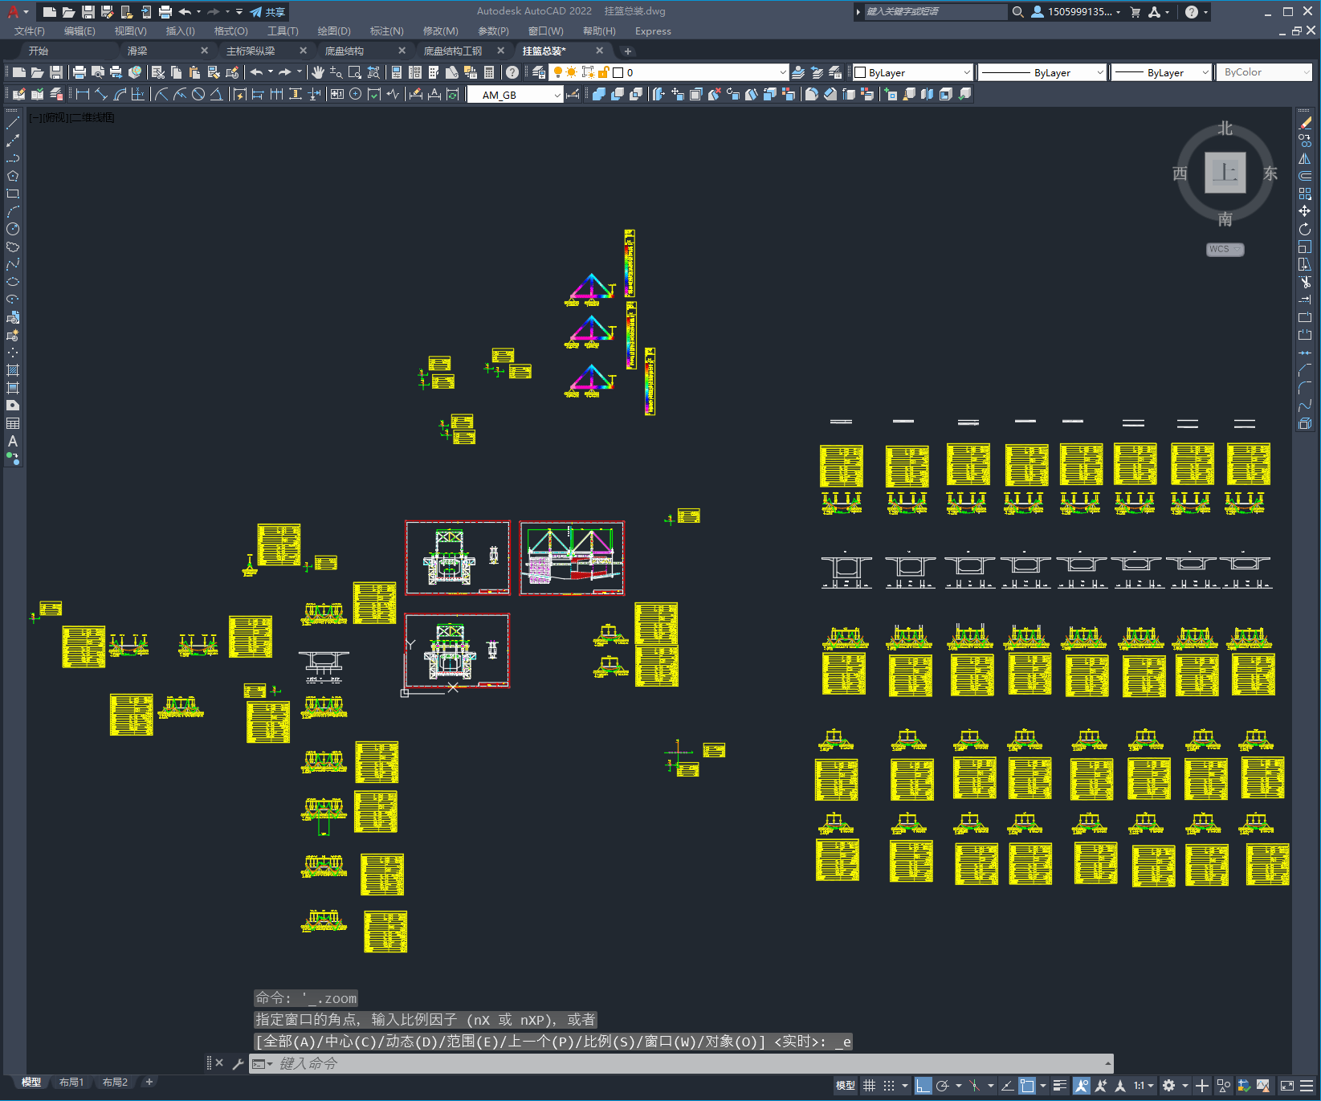Viewport: 1321px width, 1101px height.
Task: Select the Aligned dimension tool
Action: (101, 94)
